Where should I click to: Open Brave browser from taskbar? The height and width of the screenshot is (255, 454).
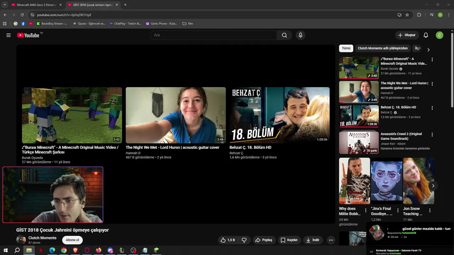point(75,250)
